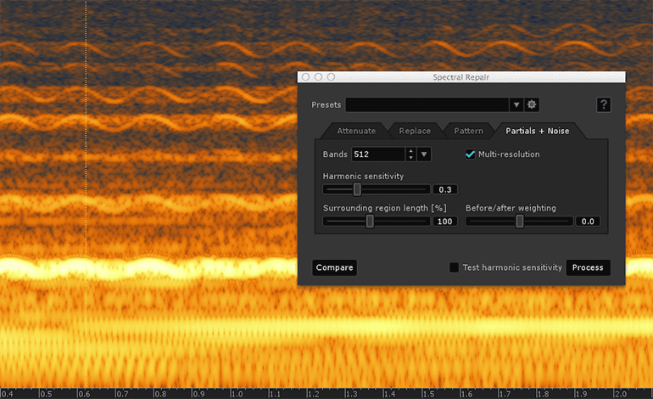This screenshot has height=399, width=653.
Task: Open help with the question mark icon
Action: click(604, 104)
